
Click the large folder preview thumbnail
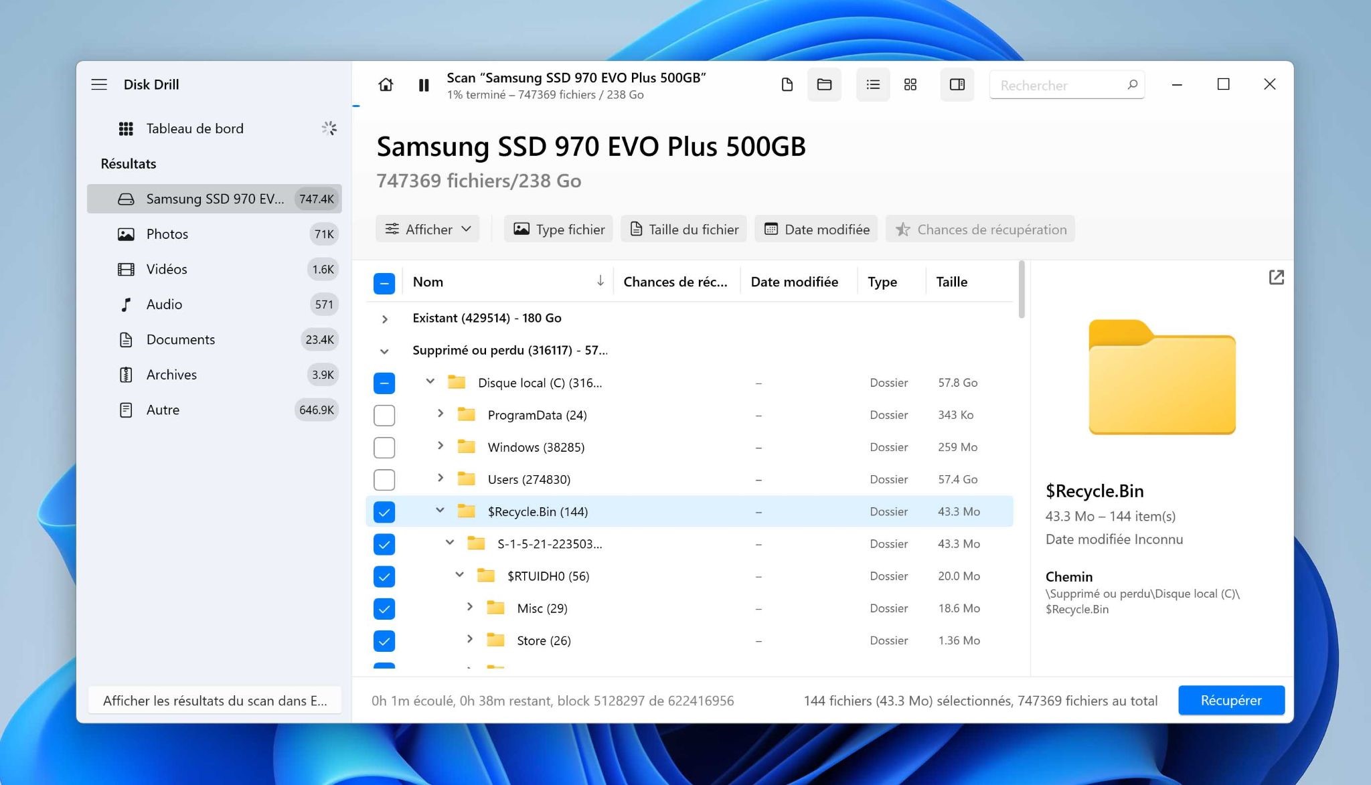click(x=1161, y=377)
